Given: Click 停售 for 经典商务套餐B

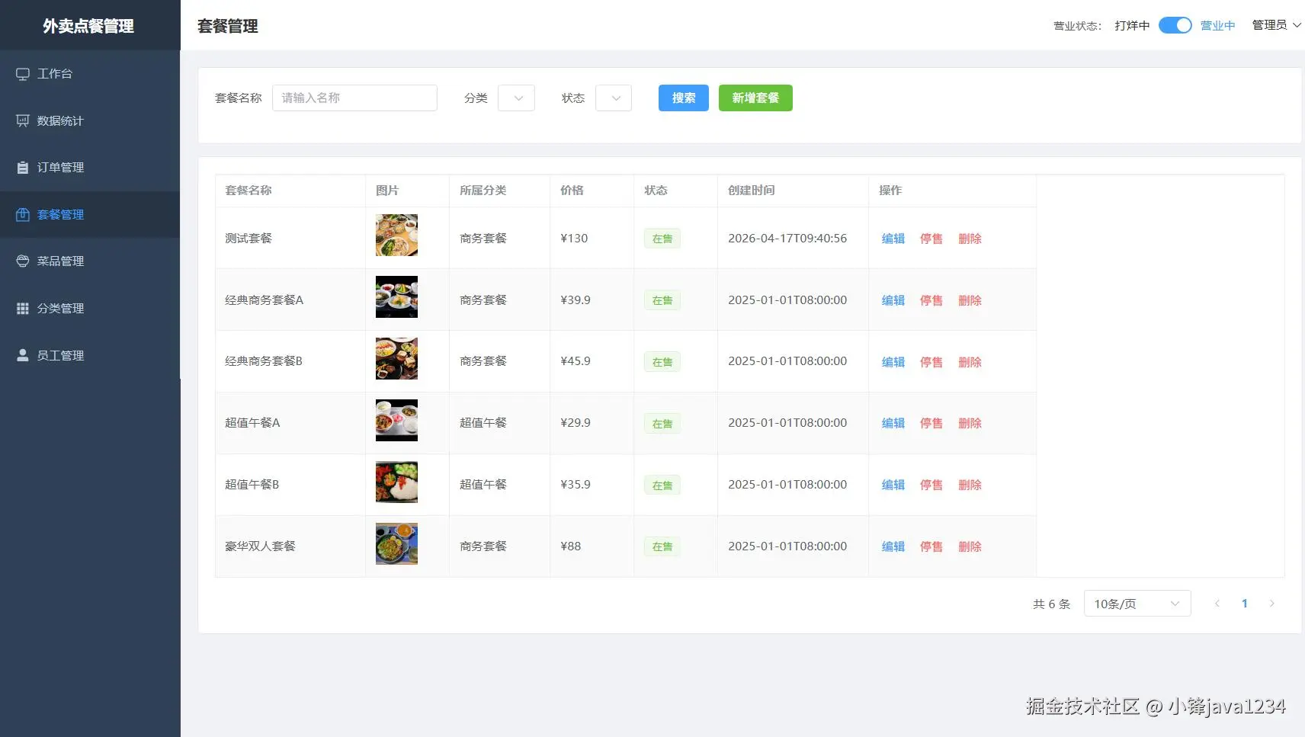Looking at the screenshot, I should [931, 362].
